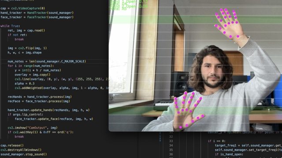The image size is (282, 158).
Task: Place cursor on alpha = 0.3 line
Action: click(25, 83)
